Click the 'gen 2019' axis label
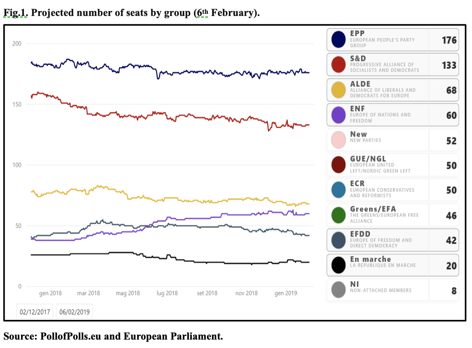Viewport: 472px width, 348px height. pyautogui.click(x=285, y=293)
